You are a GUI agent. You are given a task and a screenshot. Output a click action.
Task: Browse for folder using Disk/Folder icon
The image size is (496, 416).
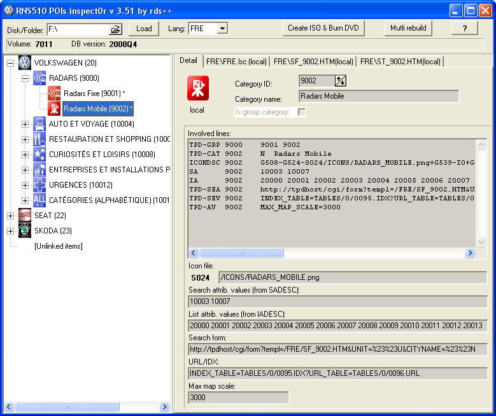[x=115, y=29]
